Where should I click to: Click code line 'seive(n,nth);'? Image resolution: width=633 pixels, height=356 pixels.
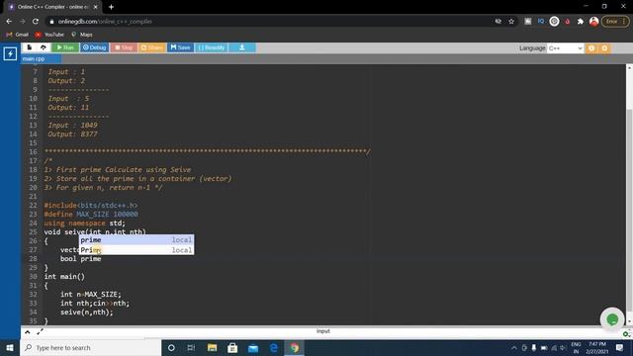click(x=87, y=312)
